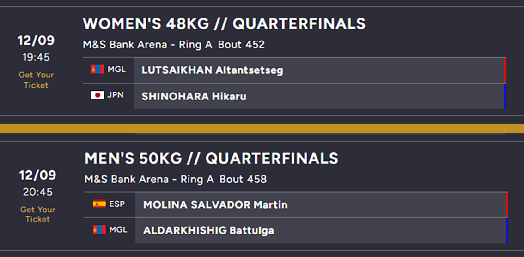The width and height of the screenshot is (524, 257).
Task: Click the Mongolia flag beside LUTSAIKHAN Altantsetseg
Action: coord(97,70)
